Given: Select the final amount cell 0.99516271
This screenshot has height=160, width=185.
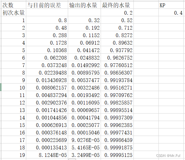Looking at the screenshot, I should pyautogui.click(x=117, y=87).
